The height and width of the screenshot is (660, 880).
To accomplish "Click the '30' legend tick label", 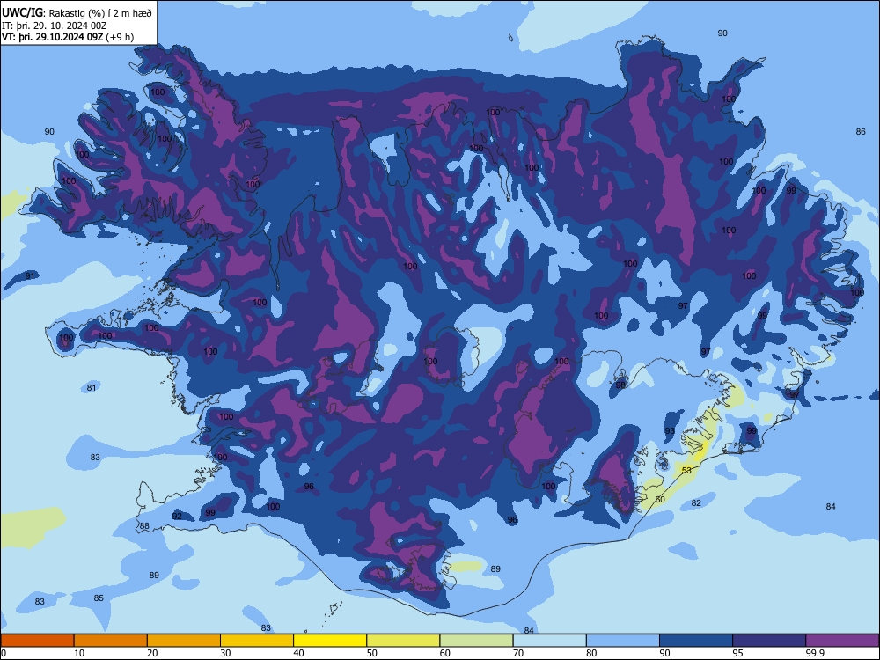I will [x=225, y=653].
